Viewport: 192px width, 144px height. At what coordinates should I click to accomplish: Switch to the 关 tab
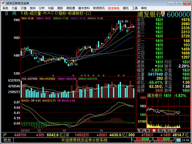tap(173, 131)
